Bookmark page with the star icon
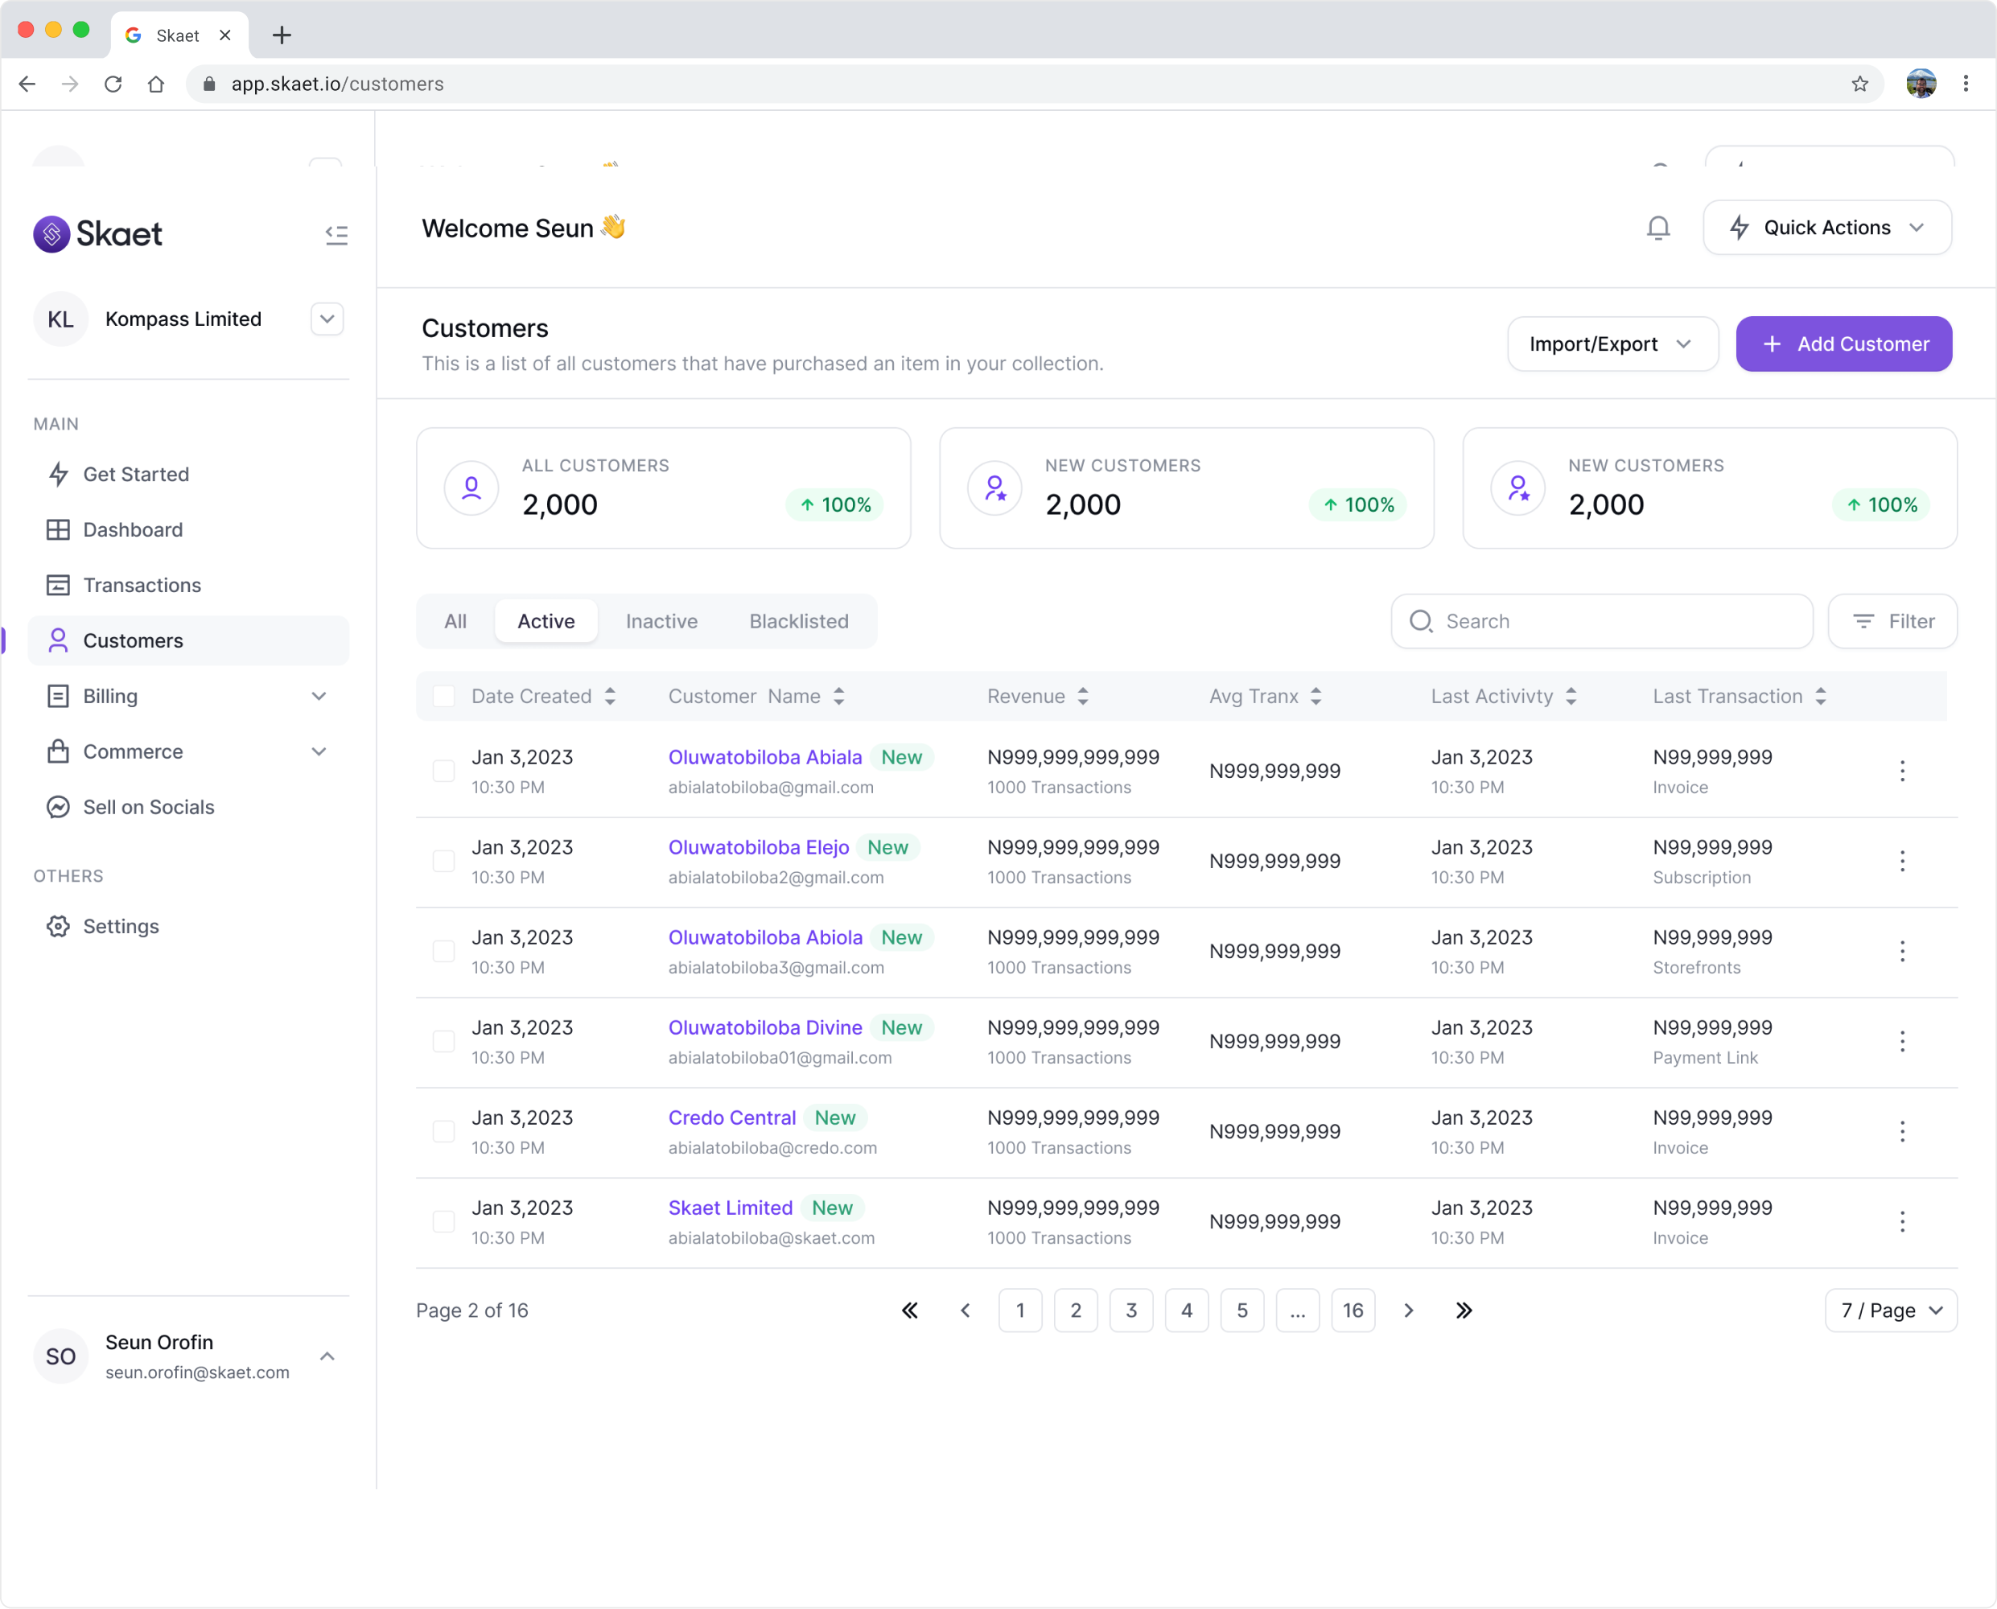1997x1609 pixels. [1859, 84]
